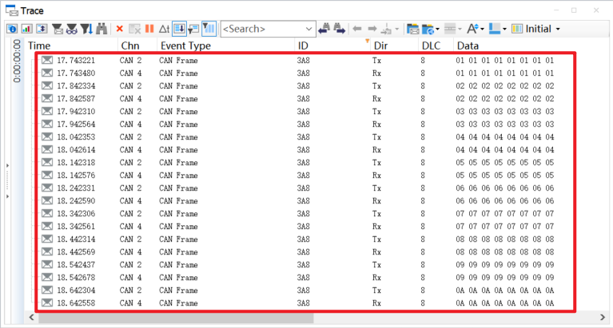Open the predefined message filter funnel-with-envelope icon
The height and width of the screenshot is (328, 613).
[58, 29]
